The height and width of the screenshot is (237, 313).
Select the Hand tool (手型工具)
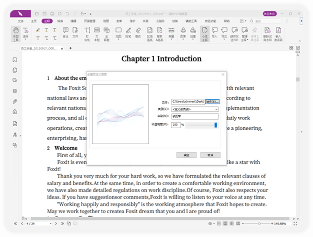click(x=15, y=34)
